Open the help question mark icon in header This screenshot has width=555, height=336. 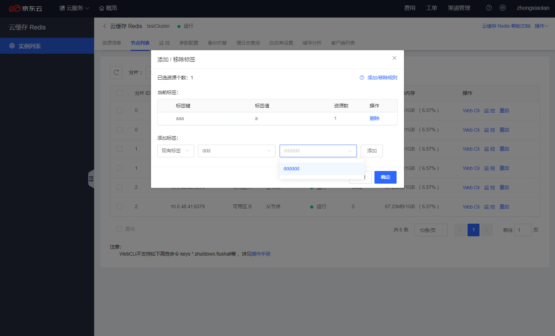coord(489,8)
